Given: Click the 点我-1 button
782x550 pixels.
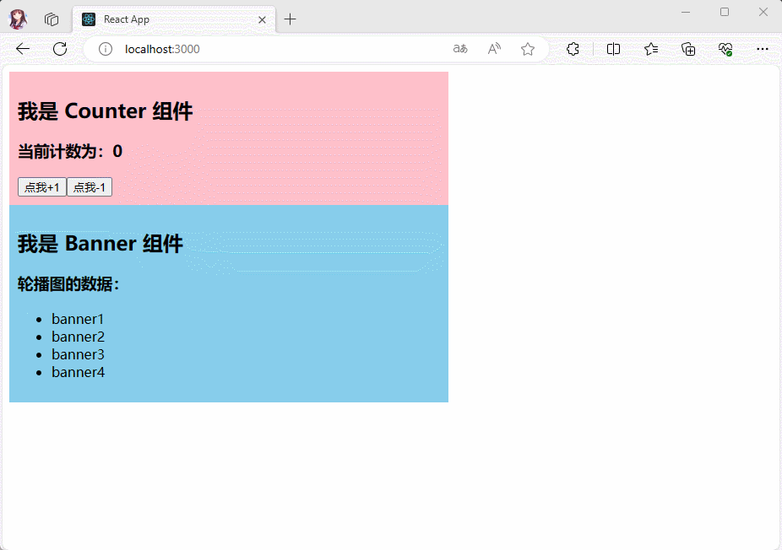Looking at the screenshot, I should (90, 187).
